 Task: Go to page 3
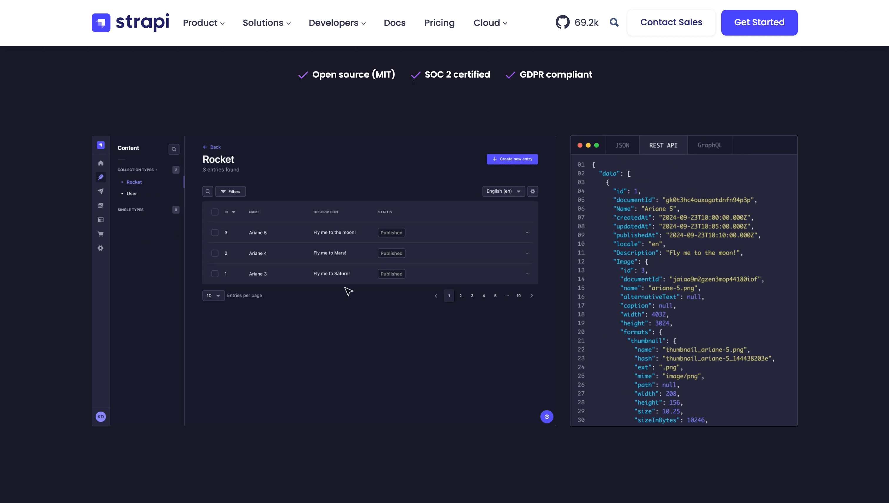click(x=472, y=296)
